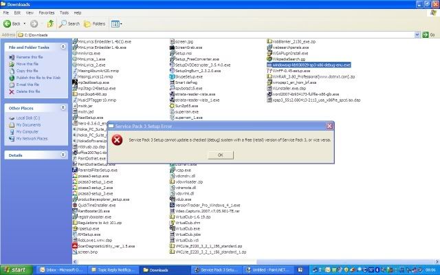Select the WGAPluginInstall.exe file icon
The height and width of the screenshot is (275, 440).
tap(269, 54)
